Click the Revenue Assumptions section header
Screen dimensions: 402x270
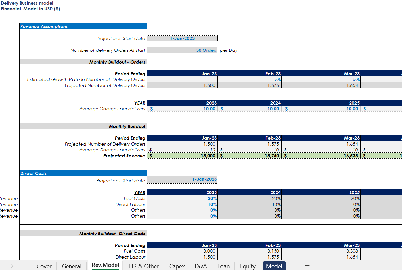(x=83, y=26)
